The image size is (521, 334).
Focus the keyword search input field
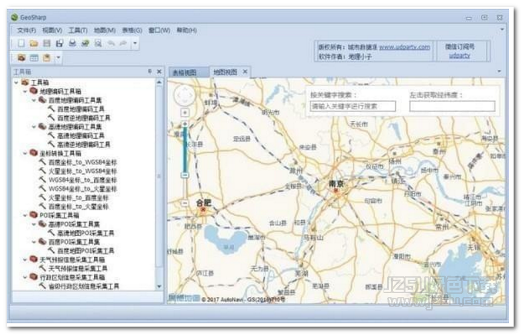click(x=353, y=107)
